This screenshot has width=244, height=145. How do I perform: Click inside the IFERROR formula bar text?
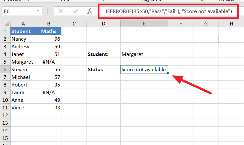point(167,11)
